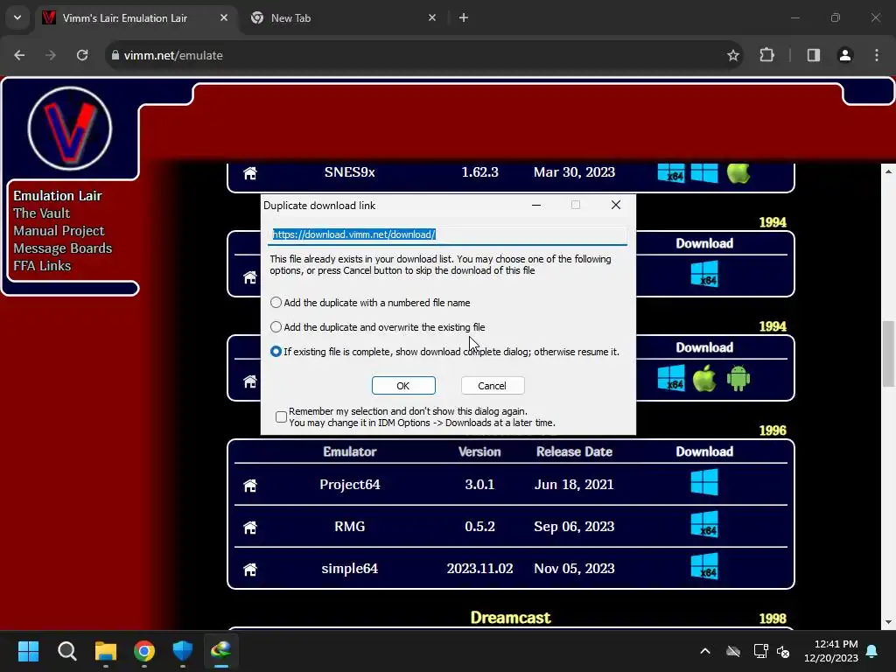Click Project64 emulator name
This screenshot has width=896, height=672.
(350, 485)
